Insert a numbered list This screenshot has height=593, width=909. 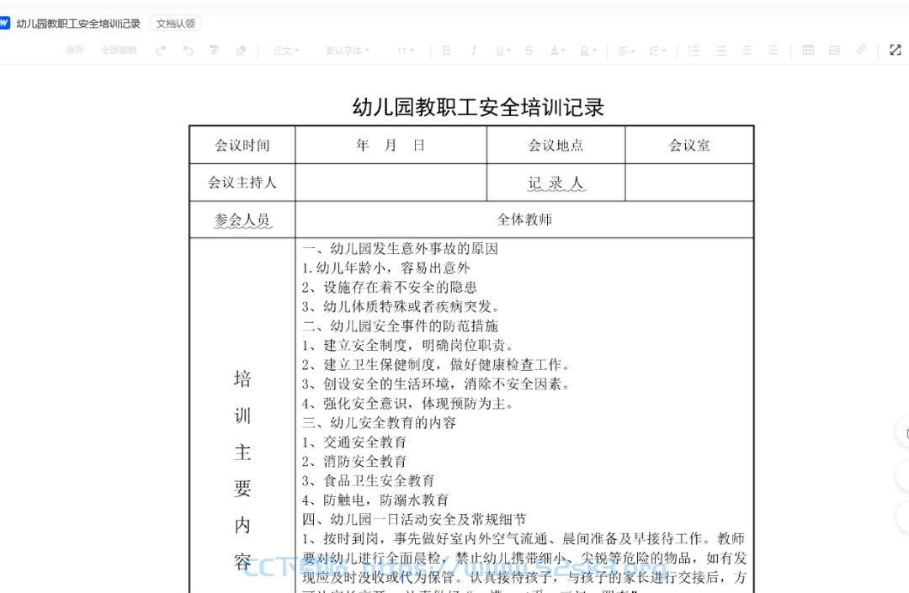694,50
